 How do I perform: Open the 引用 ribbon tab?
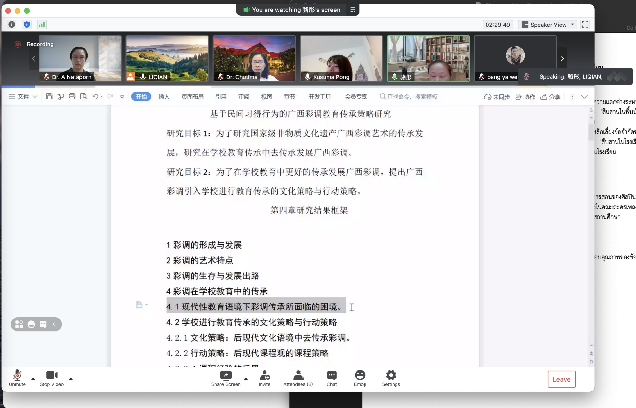(221, 97)
